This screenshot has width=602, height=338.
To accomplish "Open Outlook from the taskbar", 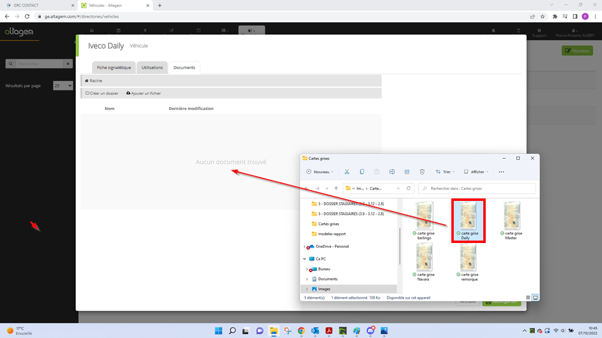I will point(315,331).
